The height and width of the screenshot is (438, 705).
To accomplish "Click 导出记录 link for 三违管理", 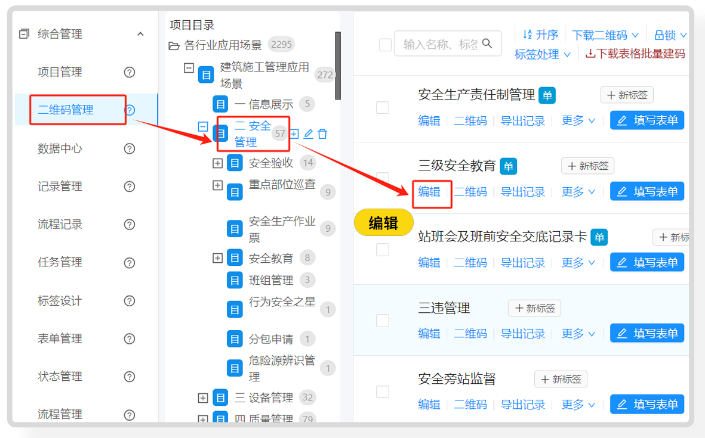I will pyautogui.click(x=522, y=334).
